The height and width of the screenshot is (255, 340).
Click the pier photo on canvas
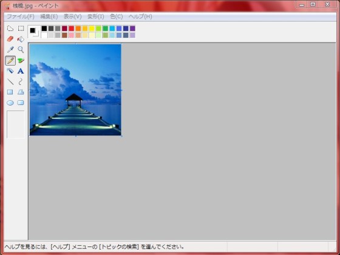point(75,90)
